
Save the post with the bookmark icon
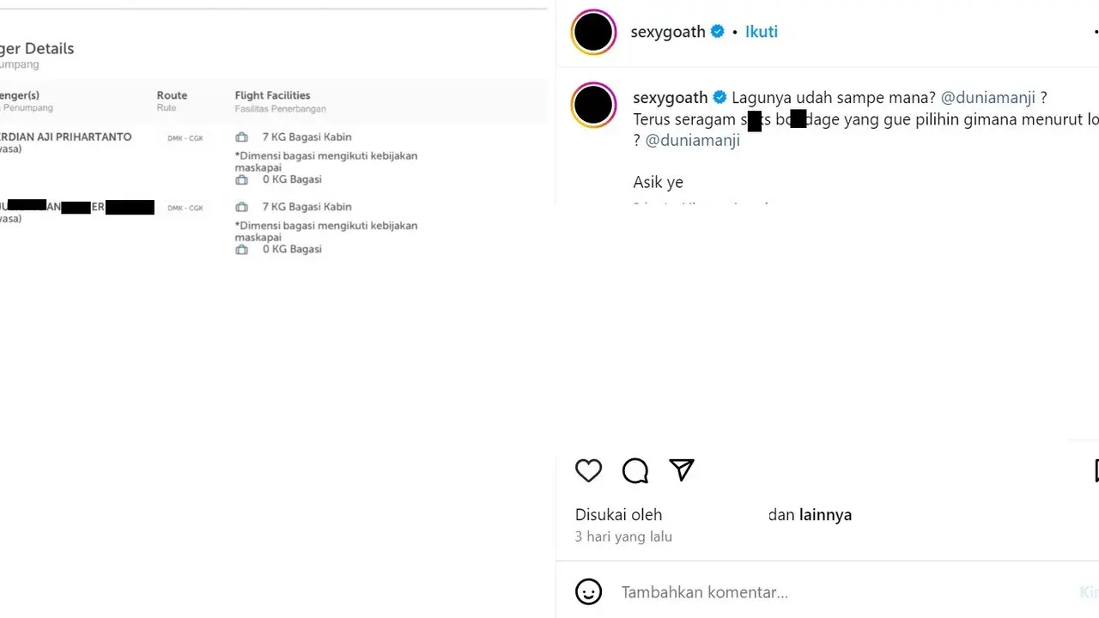[1096, 470]
